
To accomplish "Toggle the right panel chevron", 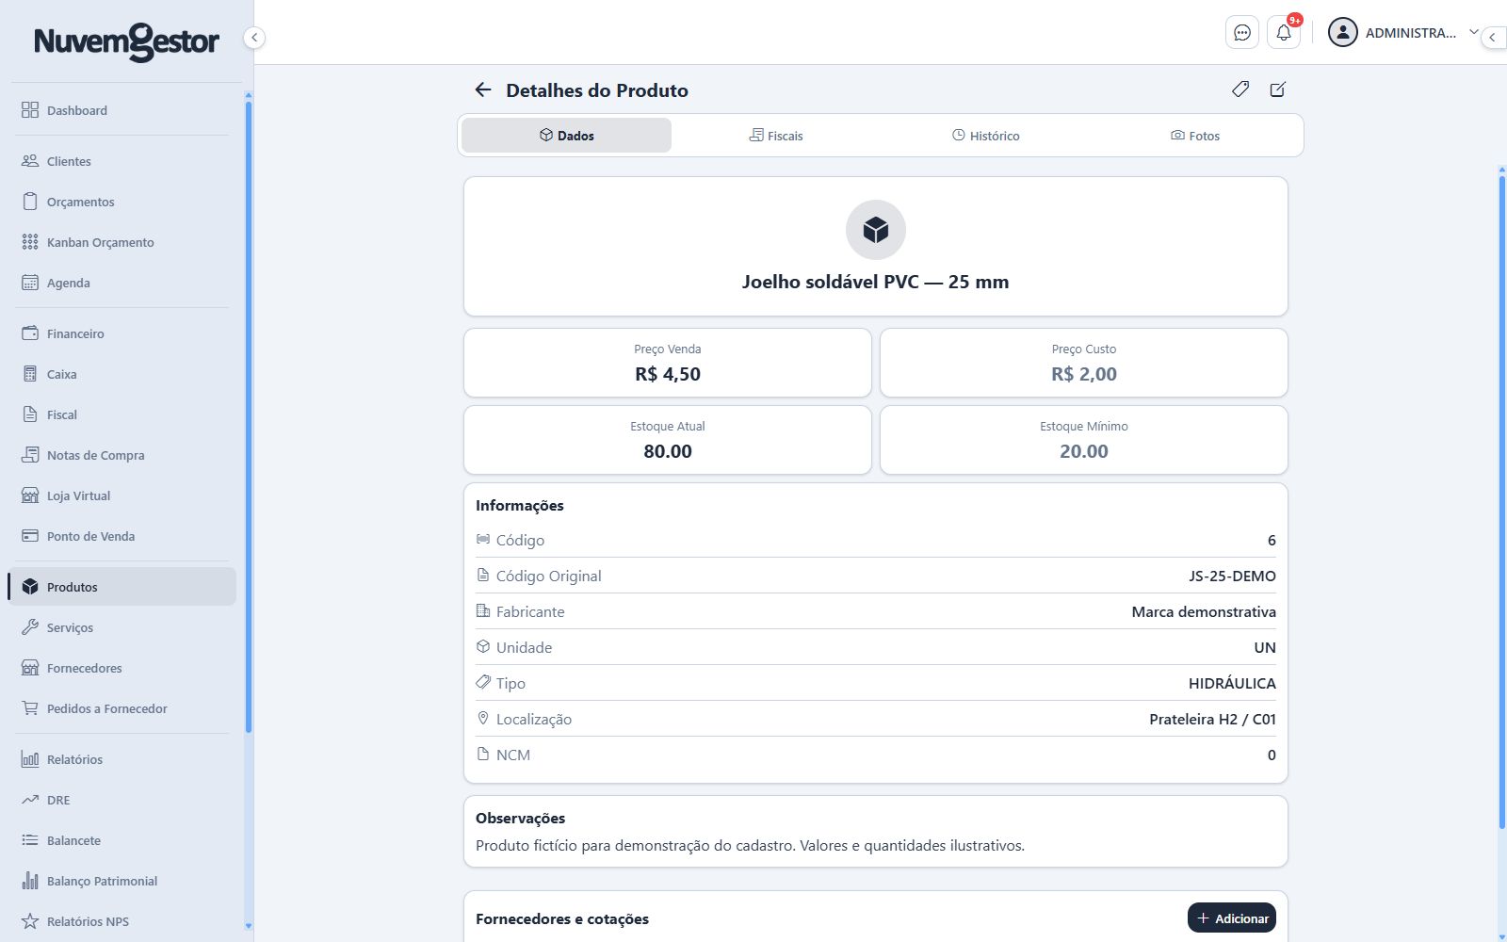I will [1494, 38].
